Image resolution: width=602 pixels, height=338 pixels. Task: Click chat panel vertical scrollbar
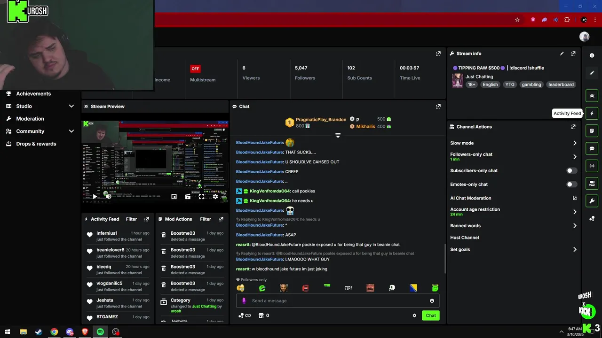445,258
